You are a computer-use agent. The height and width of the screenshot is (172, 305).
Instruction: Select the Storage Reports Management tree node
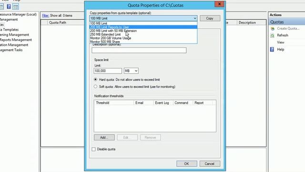click(16, 40)
